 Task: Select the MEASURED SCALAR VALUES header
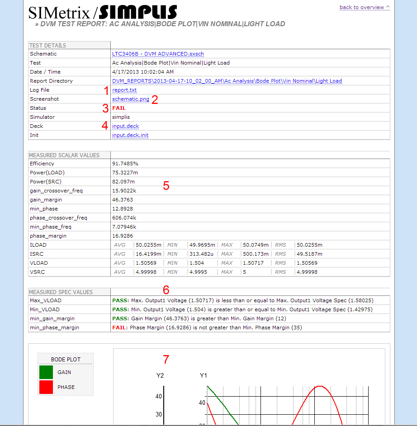tap(61, 154)
